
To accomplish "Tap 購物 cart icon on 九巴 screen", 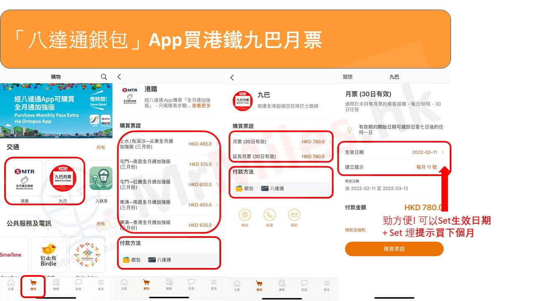I will (x=259, y=286).
